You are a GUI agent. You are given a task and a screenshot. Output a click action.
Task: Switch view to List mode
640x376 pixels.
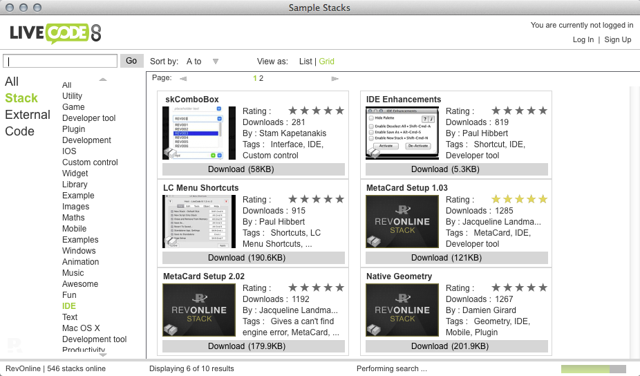coord(305,61)
